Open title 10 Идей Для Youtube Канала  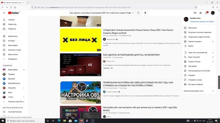(138, 31)
